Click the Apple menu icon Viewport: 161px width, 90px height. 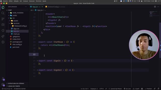click(1, 1)
